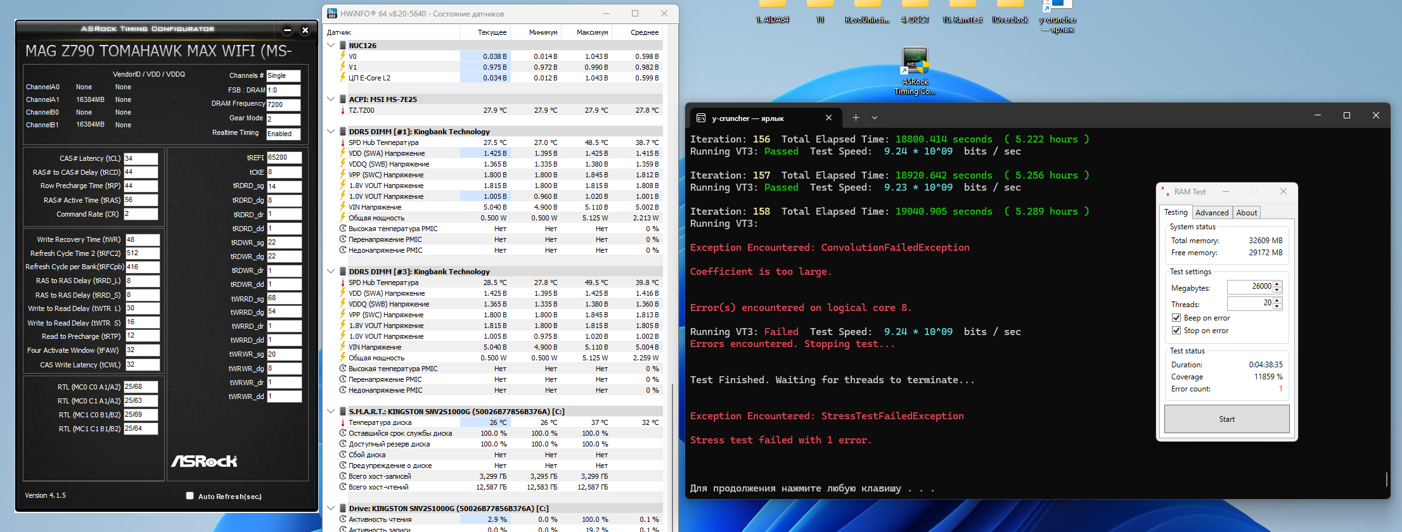Click the y-cruncher terminal scrollbar thumb
Image resolution: width=1402 pixels, height=532 pixels.
[1387, 479]
